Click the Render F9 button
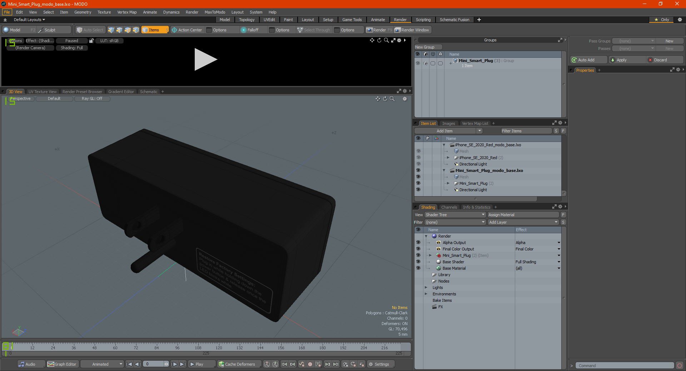This screenshot has width=686, height=371. 379,30
